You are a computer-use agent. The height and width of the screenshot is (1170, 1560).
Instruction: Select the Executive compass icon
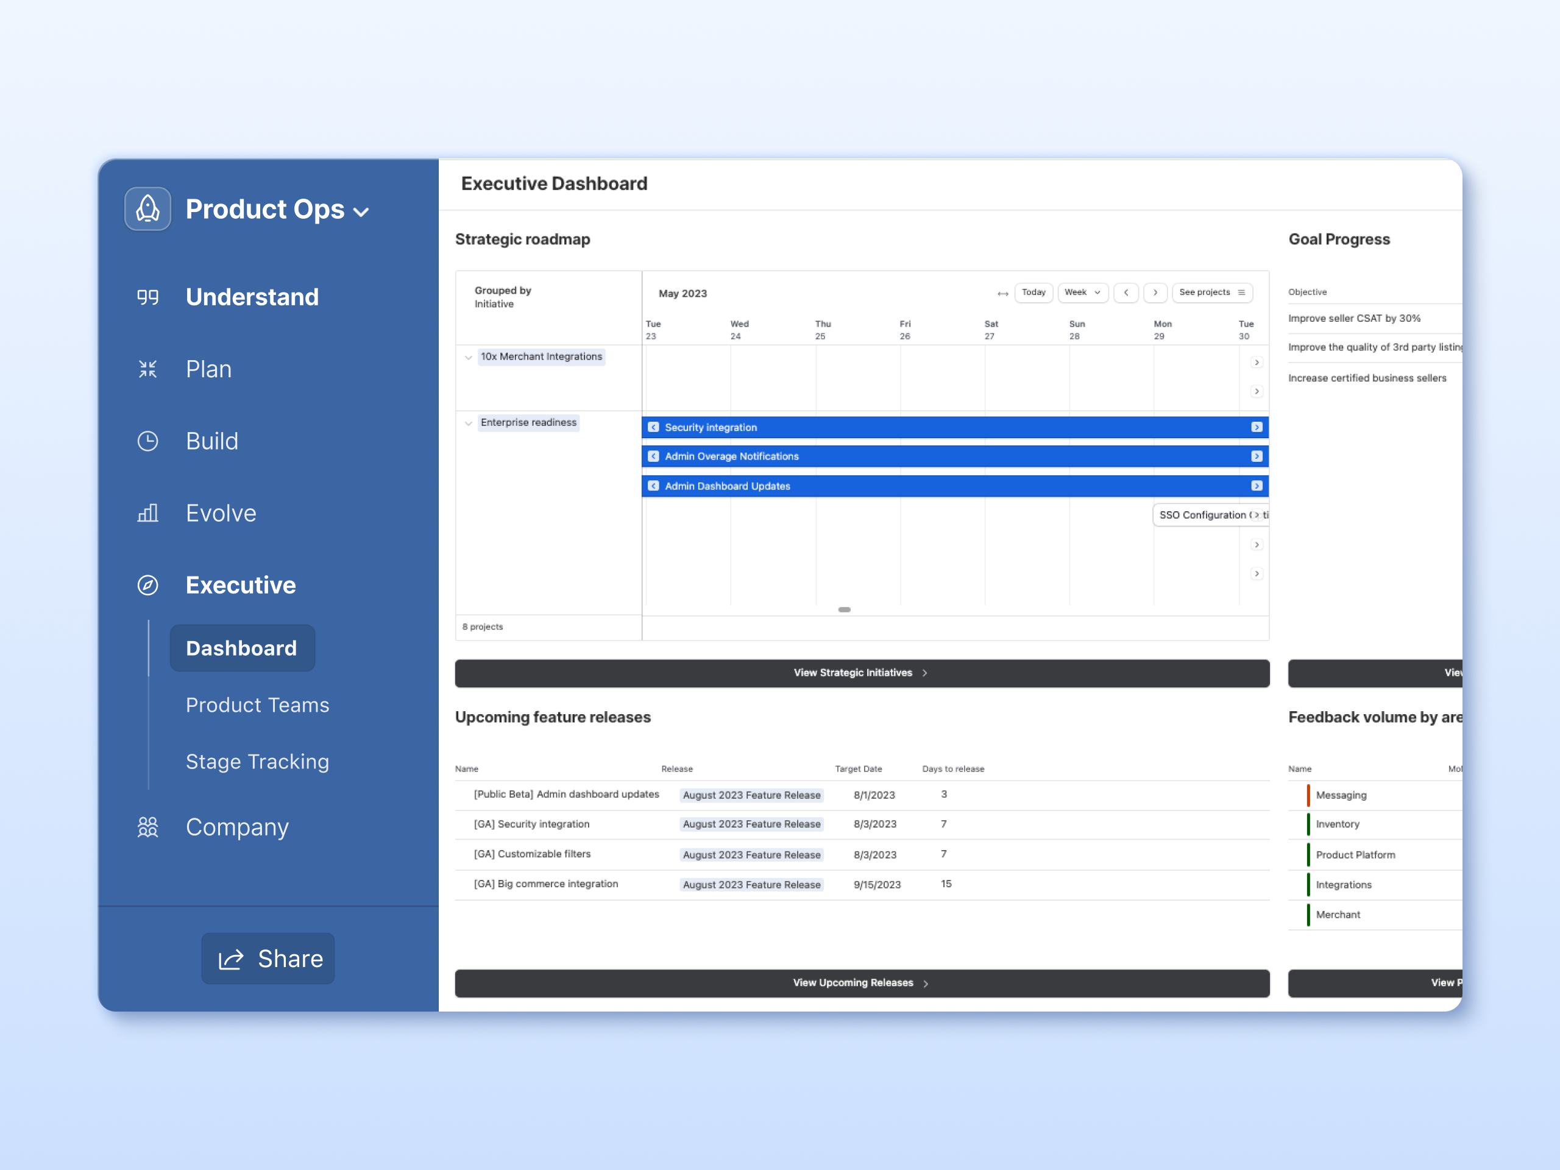pos(147,584)
